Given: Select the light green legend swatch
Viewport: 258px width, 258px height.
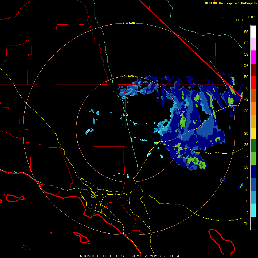Looking at the screenshot, I should pos(253,159).
